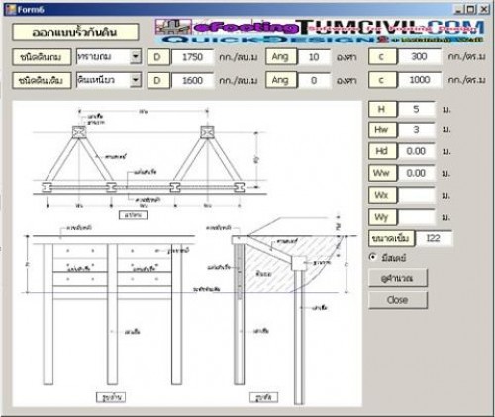
Task: Click fill soil density field showing 1750
Action: [193, 57]
